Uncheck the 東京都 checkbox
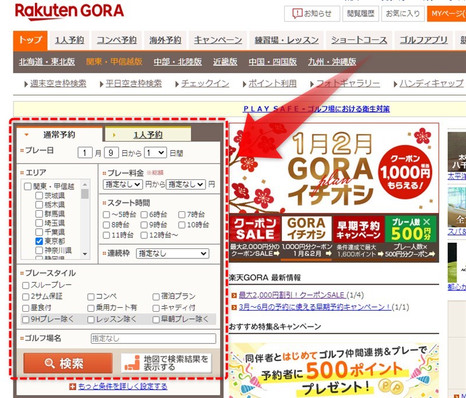The height and width of the screenshot is (398, 466). click(39, 241)
